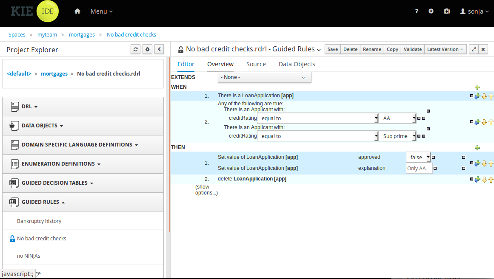Open the approved false value dropdown
The height and width of the screenshot is (279, 494).
point(418,157)
